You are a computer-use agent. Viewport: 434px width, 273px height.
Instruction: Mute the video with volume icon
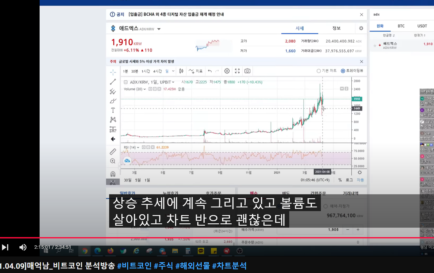[x=23, y=247]
